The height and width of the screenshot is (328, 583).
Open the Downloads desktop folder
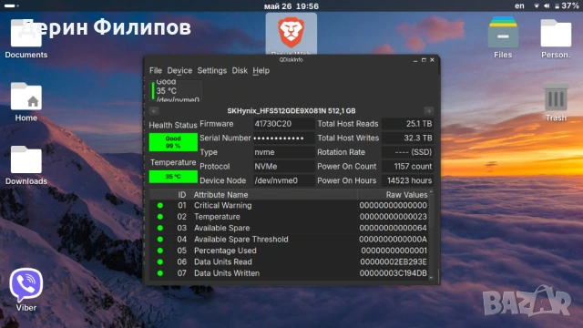coord(26,165)
